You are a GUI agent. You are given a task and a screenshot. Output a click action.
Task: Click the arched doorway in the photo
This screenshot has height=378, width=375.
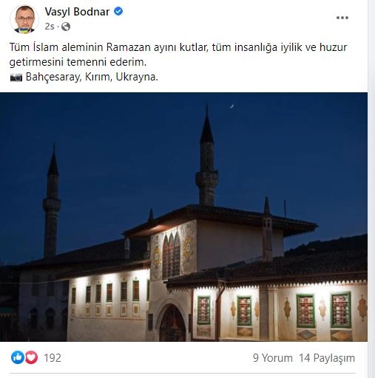pyautogui.click(x=172, y=323)
